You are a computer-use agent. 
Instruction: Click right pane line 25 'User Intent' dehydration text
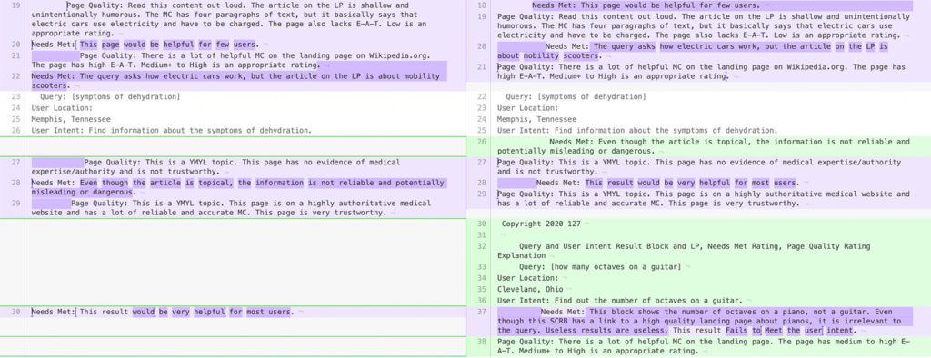[637, 131]
